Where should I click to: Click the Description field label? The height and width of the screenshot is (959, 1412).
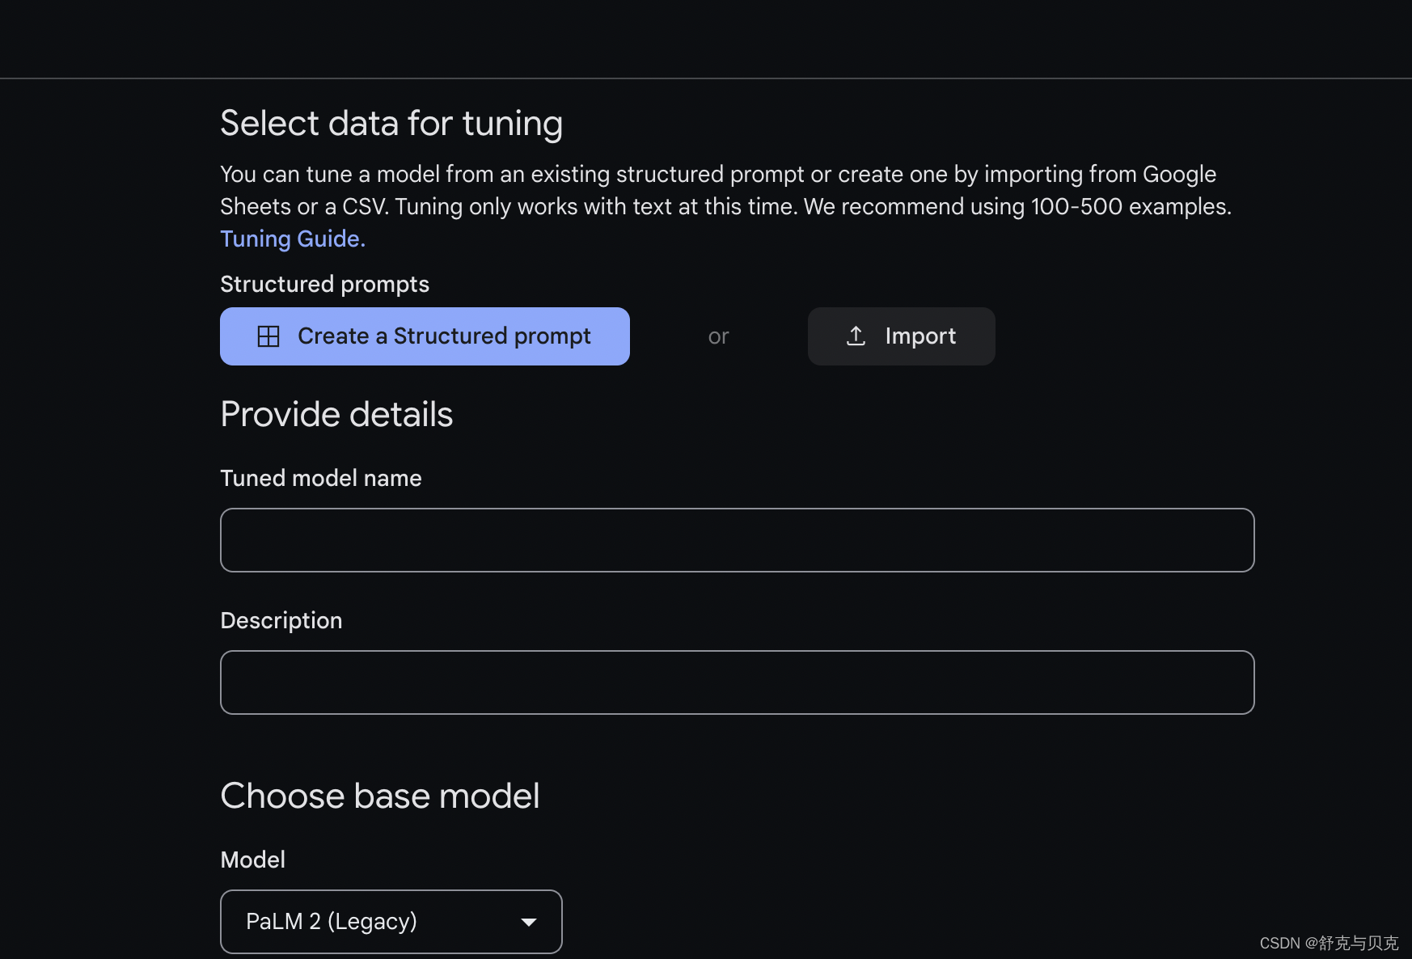281,620
